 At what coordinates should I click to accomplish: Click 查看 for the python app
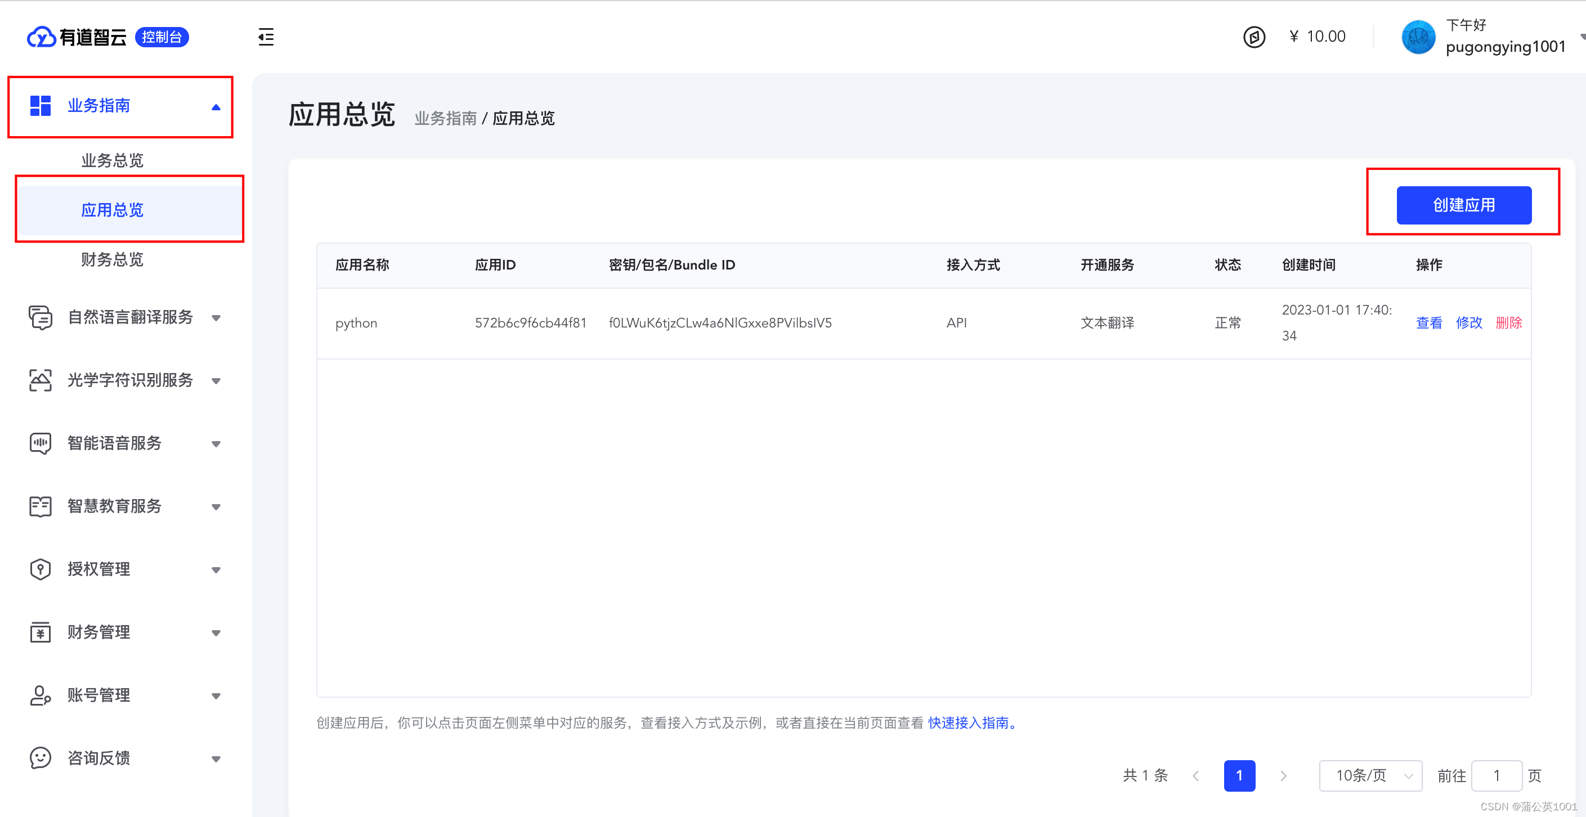click(1428, 322)
